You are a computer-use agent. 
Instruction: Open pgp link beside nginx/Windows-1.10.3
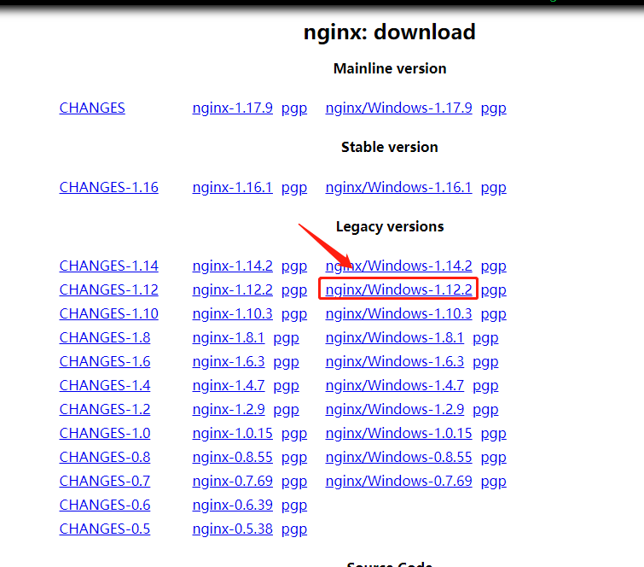point(494,314)
